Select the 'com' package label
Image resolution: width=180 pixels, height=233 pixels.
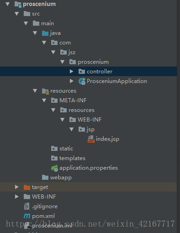[x=65, y=43]
